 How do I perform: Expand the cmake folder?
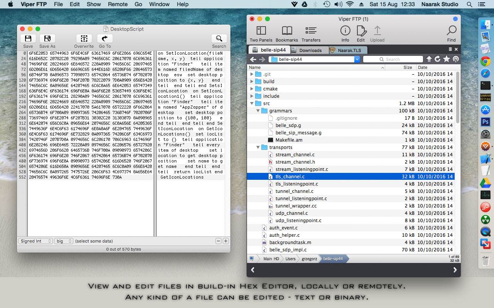pos(252,89)
